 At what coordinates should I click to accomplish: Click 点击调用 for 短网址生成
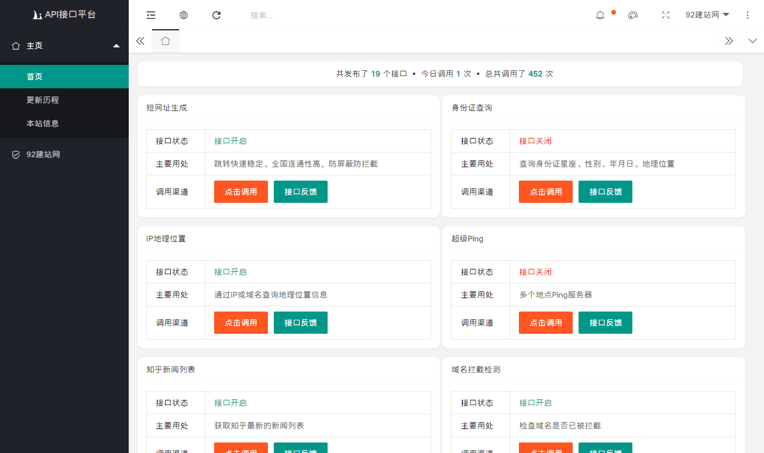(241, 192)
